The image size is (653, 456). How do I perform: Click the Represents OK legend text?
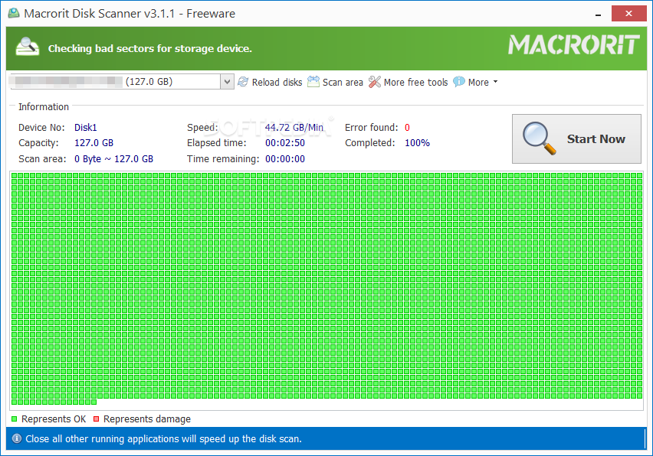(x=54, y=419)
